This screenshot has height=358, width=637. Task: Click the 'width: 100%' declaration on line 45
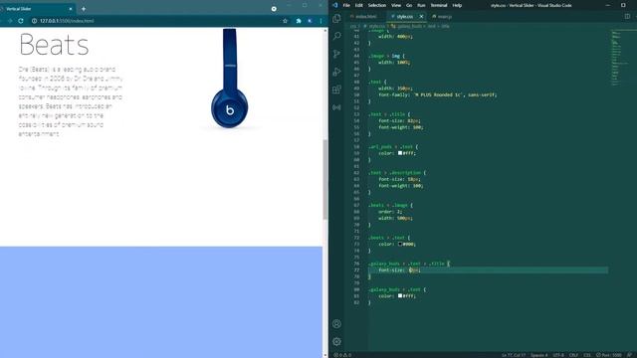point(394,62)
